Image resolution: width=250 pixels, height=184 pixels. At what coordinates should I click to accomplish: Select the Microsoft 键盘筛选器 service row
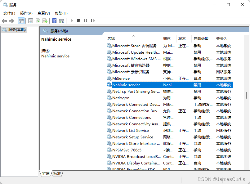click(170, 65)
